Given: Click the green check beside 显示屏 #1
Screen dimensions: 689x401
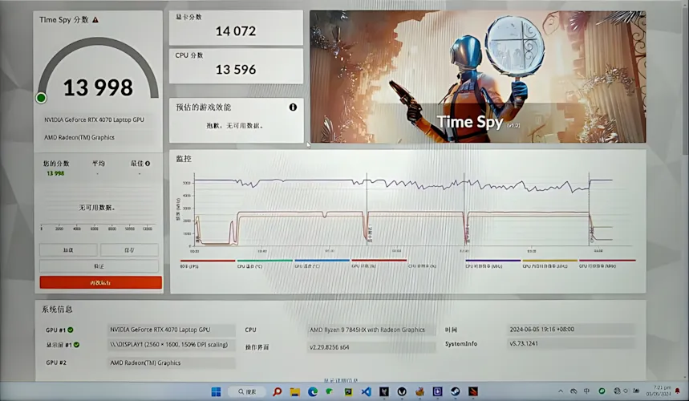Looking at the screenshot, I should 76,345.
